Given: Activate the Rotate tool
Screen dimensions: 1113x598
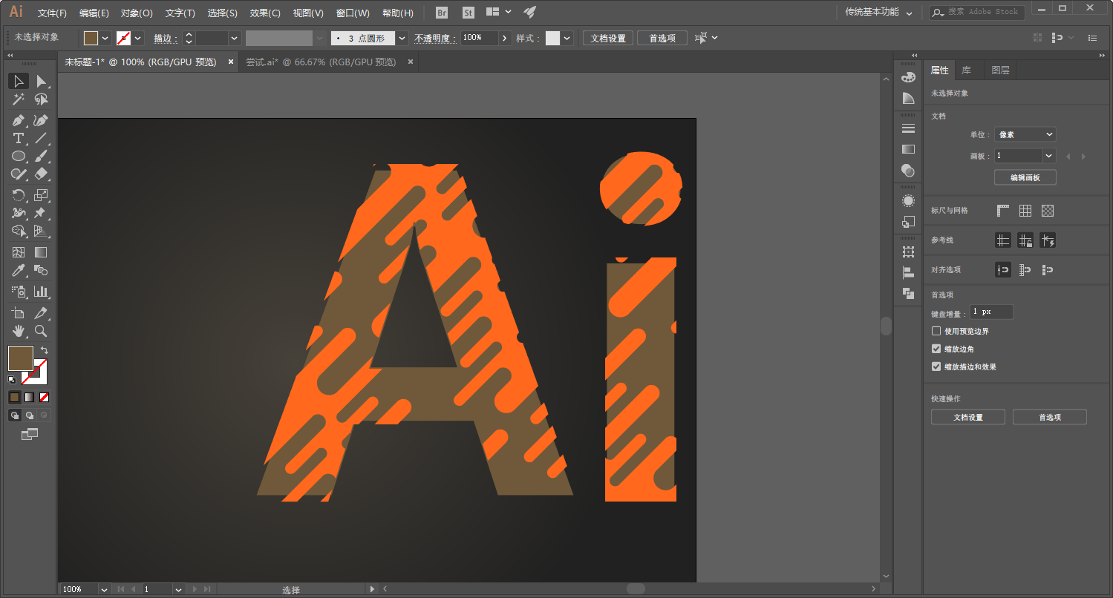Looking at the screenshot, I should point(19,195).
